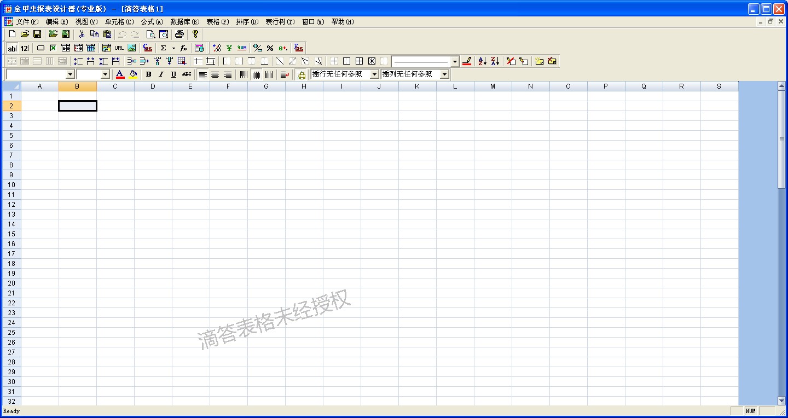Click the lock cell protection icon
788x418 pixels.
[302, 74]
